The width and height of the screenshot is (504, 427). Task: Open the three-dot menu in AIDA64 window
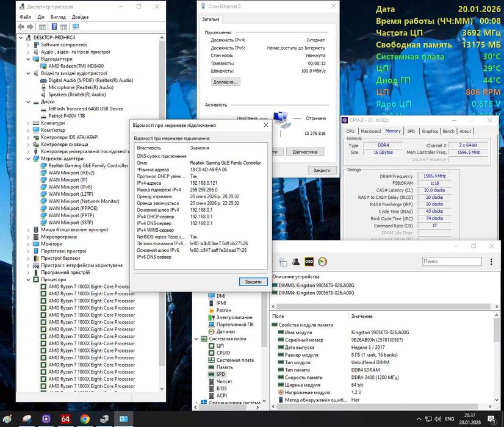point(491,262)
